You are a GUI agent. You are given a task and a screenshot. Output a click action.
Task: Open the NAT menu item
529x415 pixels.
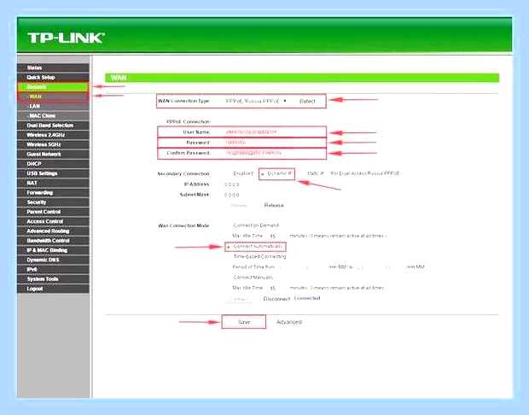53,183
